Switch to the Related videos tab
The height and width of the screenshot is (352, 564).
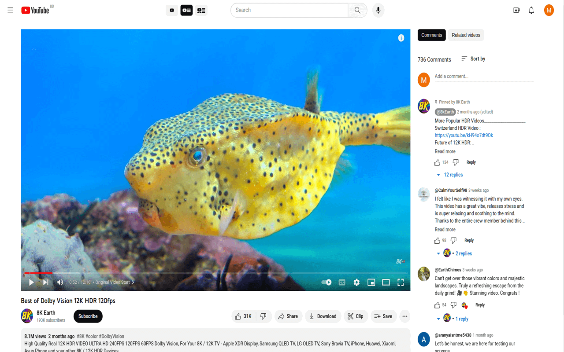(466, 35)
